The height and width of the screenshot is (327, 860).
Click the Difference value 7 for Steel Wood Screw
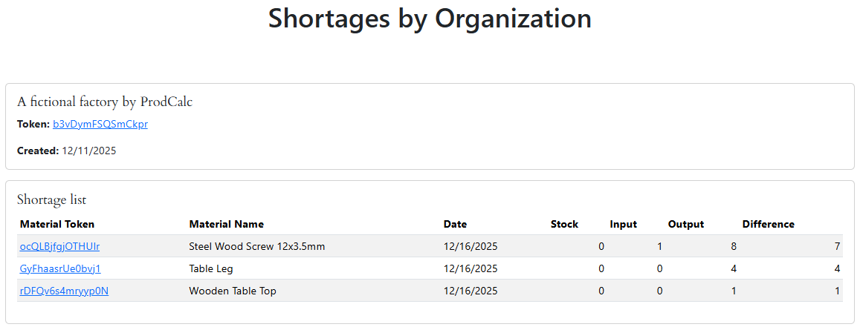pos(837,246)
